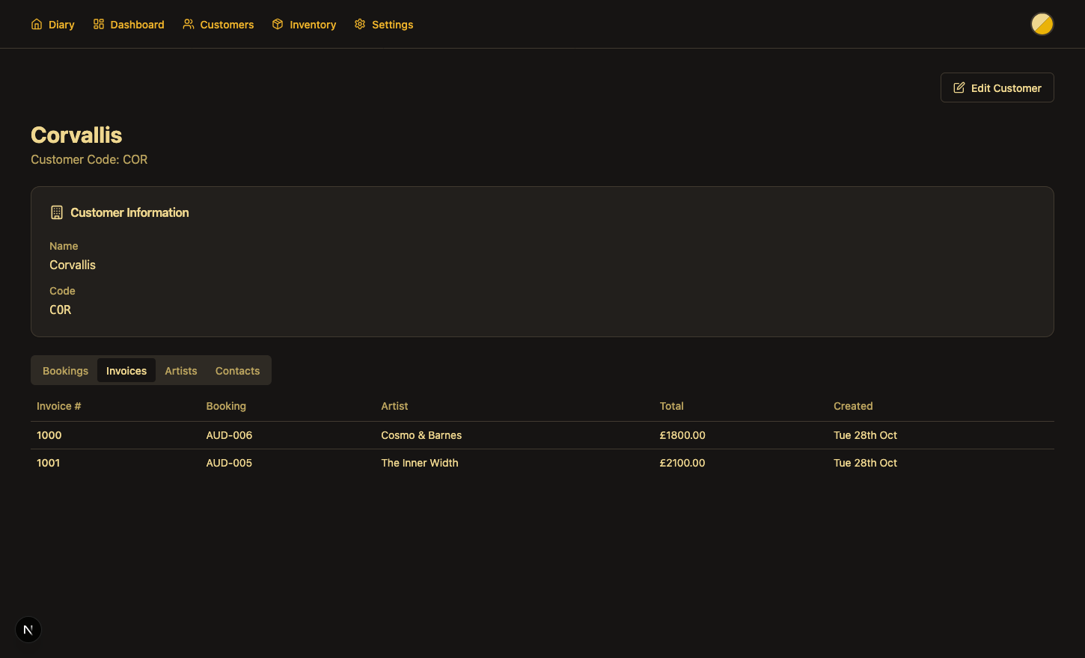Viewport: 1085px width, 658px height.
Task: Click booking AUD-006 in the table
Action: (x=229, y=435)
